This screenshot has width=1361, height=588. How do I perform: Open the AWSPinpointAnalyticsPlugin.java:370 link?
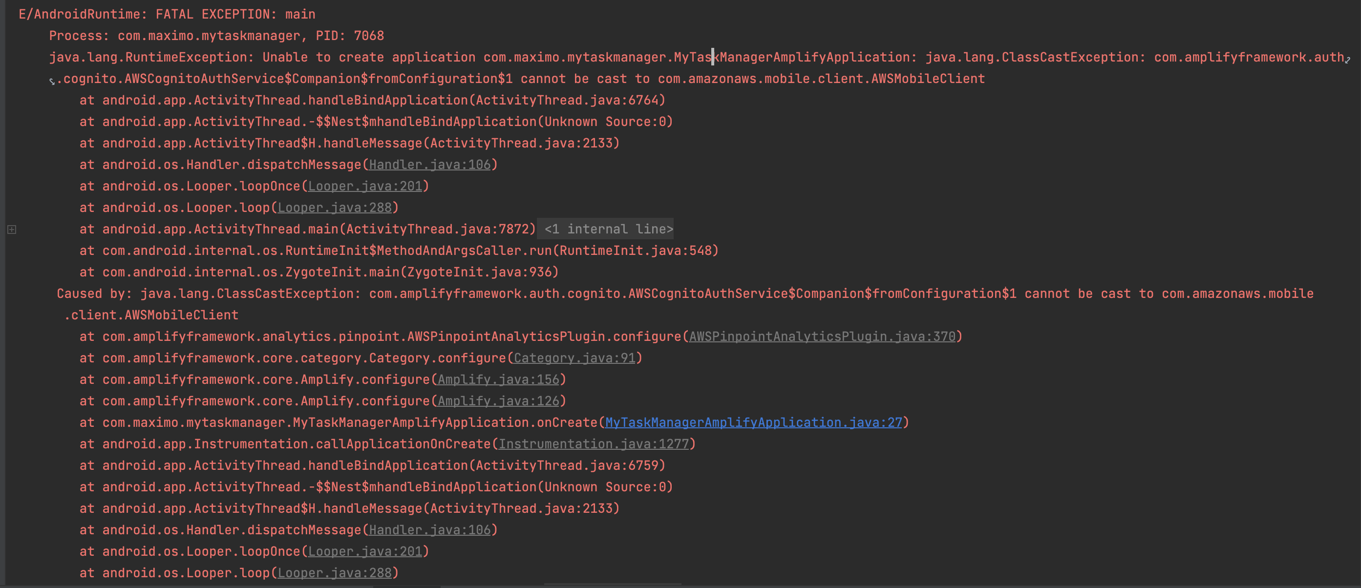pos(822,336)
